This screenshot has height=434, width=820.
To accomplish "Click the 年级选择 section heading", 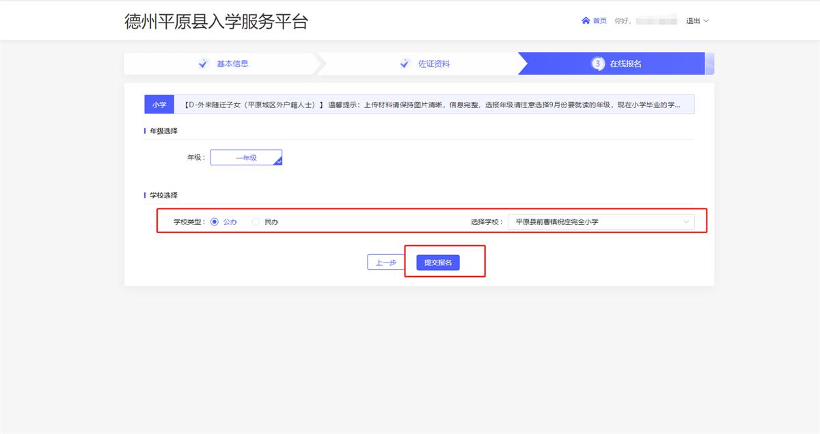I will [x=164, y=131].
